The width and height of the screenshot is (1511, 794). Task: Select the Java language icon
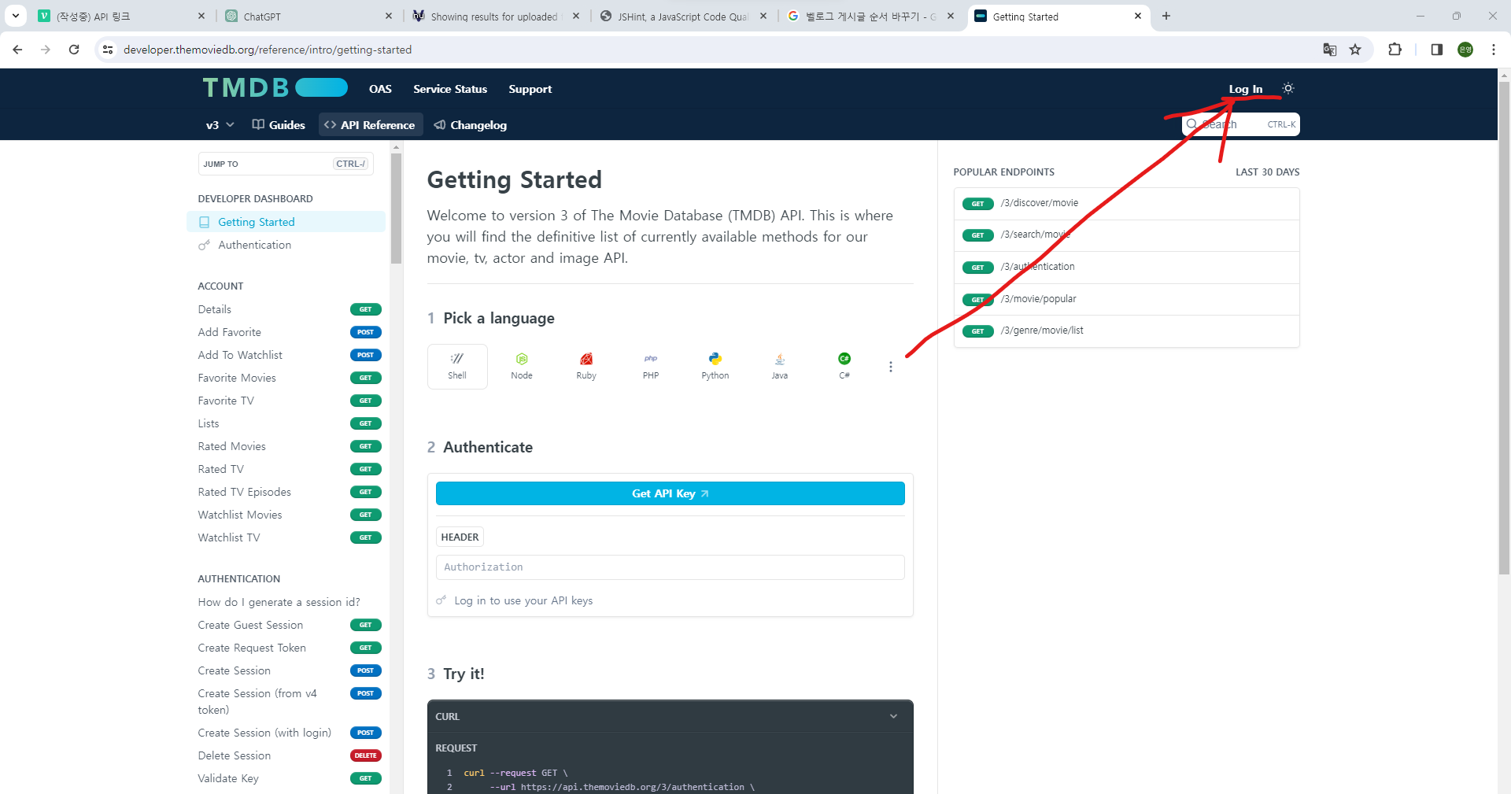click(x=780, y=366)
